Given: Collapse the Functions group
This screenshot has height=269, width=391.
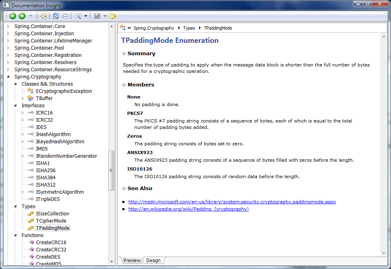Looking at the screenshot, I should pos(16,235).
